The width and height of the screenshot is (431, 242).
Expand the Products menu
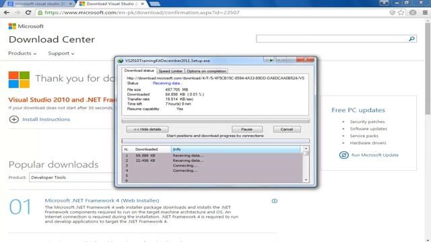click(22, 53)
